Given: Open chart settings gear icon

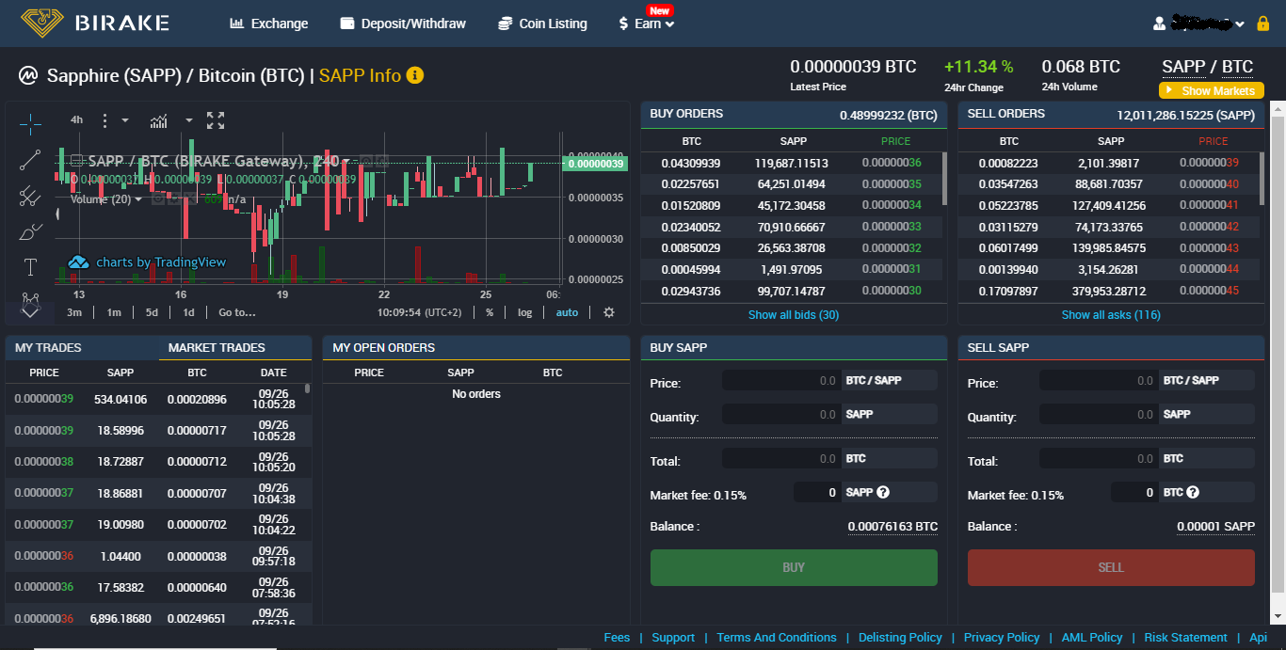Looking at the screenshot, I should [x=609, y=312].
